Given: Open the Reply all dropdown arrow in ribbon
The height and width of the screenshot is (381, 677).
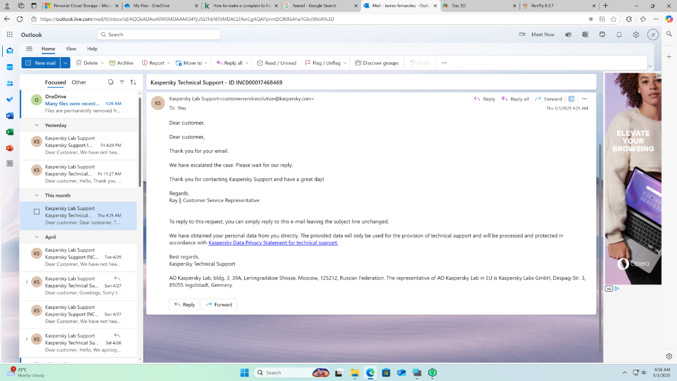Looking at the screenshot, I should tap(247, 63).
